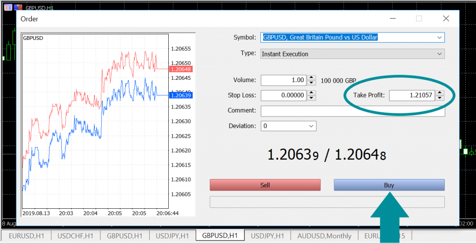This screenshot has height=244, width=476.
Task: Click the Take Profit value field
Action: [412, 96]
